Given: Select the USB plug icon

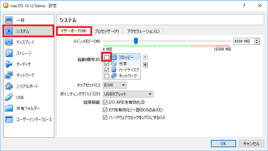Looking at the screenshot, I should click(9, 97).
